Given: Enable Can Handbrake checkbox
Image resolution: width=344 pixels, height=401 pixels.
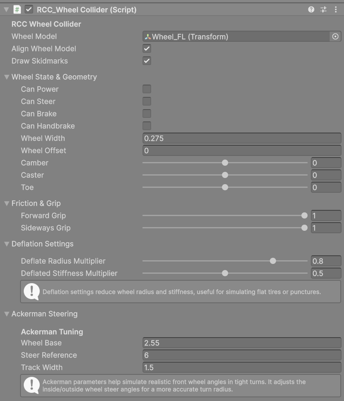Looking at the screenshot, I should tap(147, 126).
